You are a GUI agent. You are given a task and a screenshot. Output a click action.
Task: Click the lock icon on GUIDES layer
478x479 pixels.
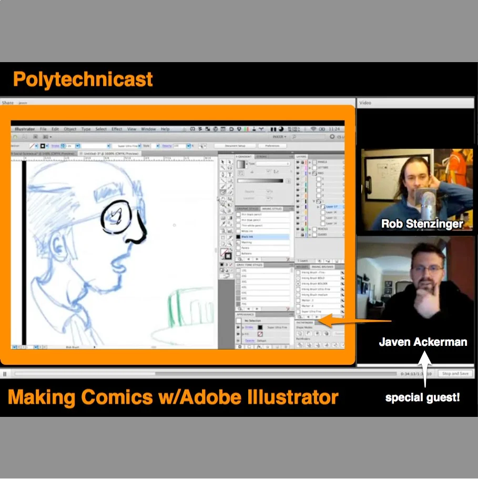click(302, 235)
